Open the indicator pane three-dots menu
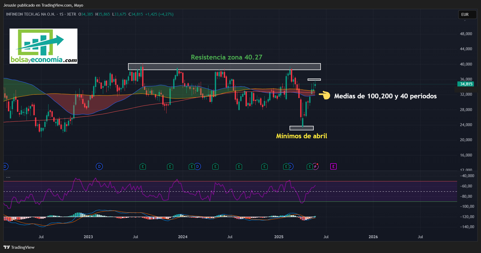Viewport: 481px width, 253px height. pyautogui.click(x=8, y=177)
